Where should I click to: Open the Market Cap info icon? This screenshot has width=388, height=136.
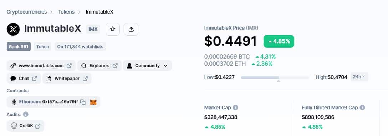point(235,107)
